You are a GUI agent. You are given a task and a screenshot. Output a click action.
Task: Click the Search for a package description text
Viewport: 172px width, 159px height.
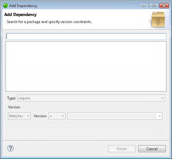point(49,22)
